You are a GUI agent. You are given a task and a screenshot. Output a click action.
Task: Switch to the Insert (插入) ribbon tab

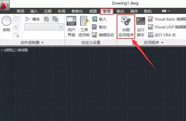click(34, 11)
